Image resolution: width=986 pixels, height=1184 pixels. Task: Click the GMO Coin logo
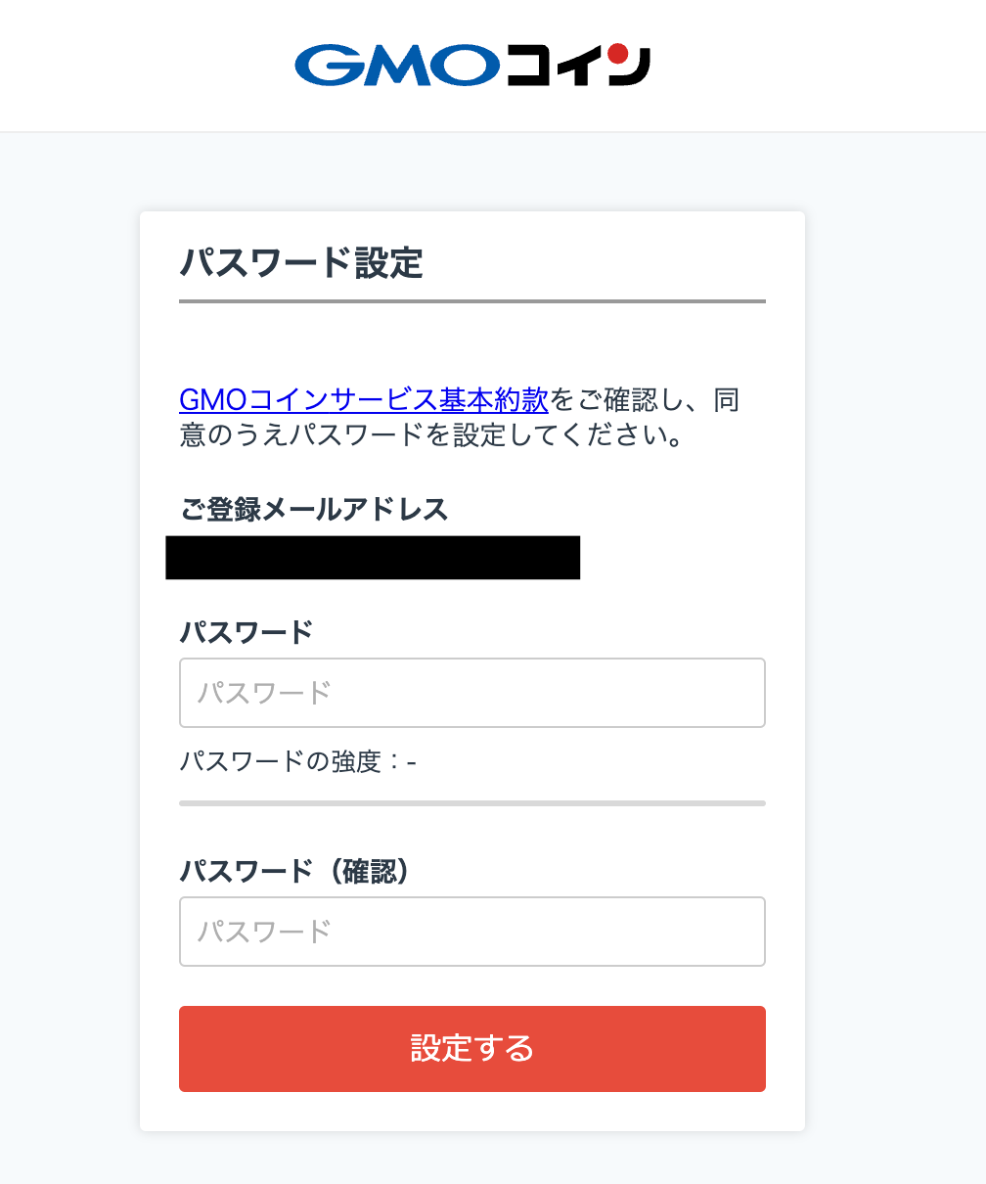(472, 65)
